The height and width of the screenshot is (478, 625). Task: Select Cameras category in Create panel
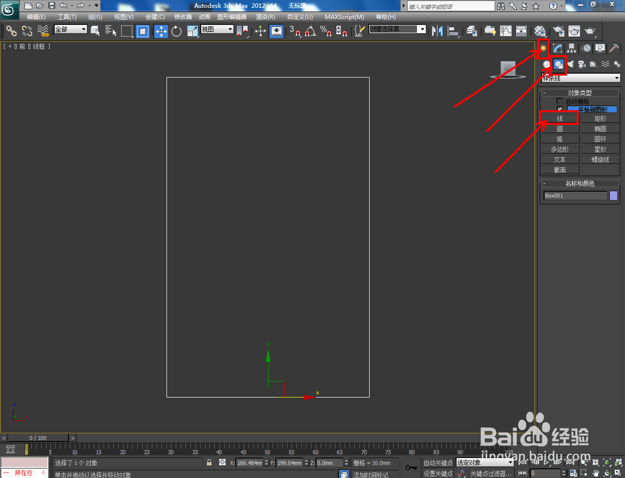pyautogui.click(x=582, y=64)
